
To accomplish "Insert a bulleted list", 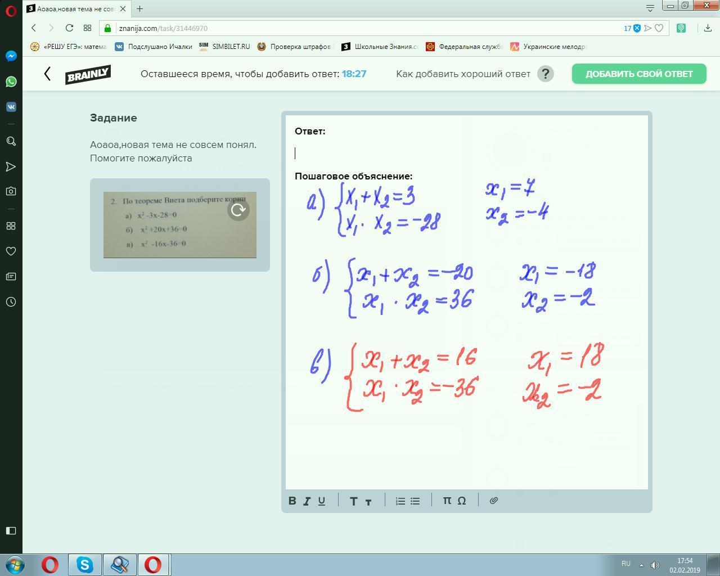I will click(415, 501).
